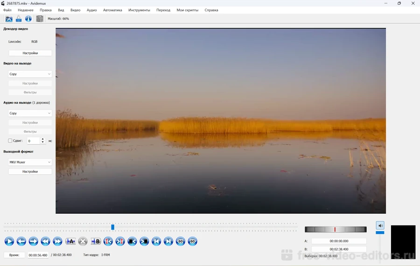Expand the audio output Copy dropdown
This screenshot has width=420, height=266.
30,113
